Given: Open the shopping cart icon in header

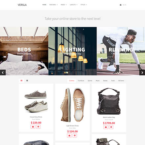Looking at the screenshot, I should (121, 5).
